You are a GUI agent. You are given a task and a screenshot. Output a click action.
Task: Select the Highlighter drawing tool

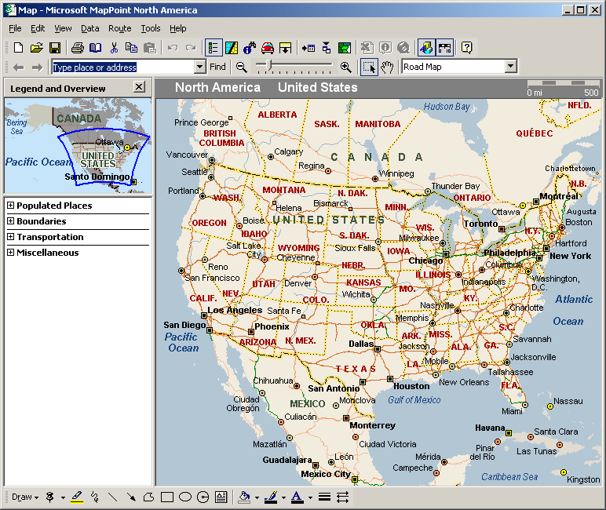77,497
